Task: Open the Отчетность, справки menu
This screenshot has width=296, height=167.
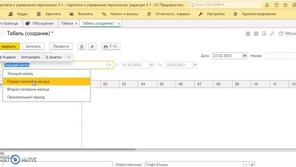Action: [x=168, y=14]
